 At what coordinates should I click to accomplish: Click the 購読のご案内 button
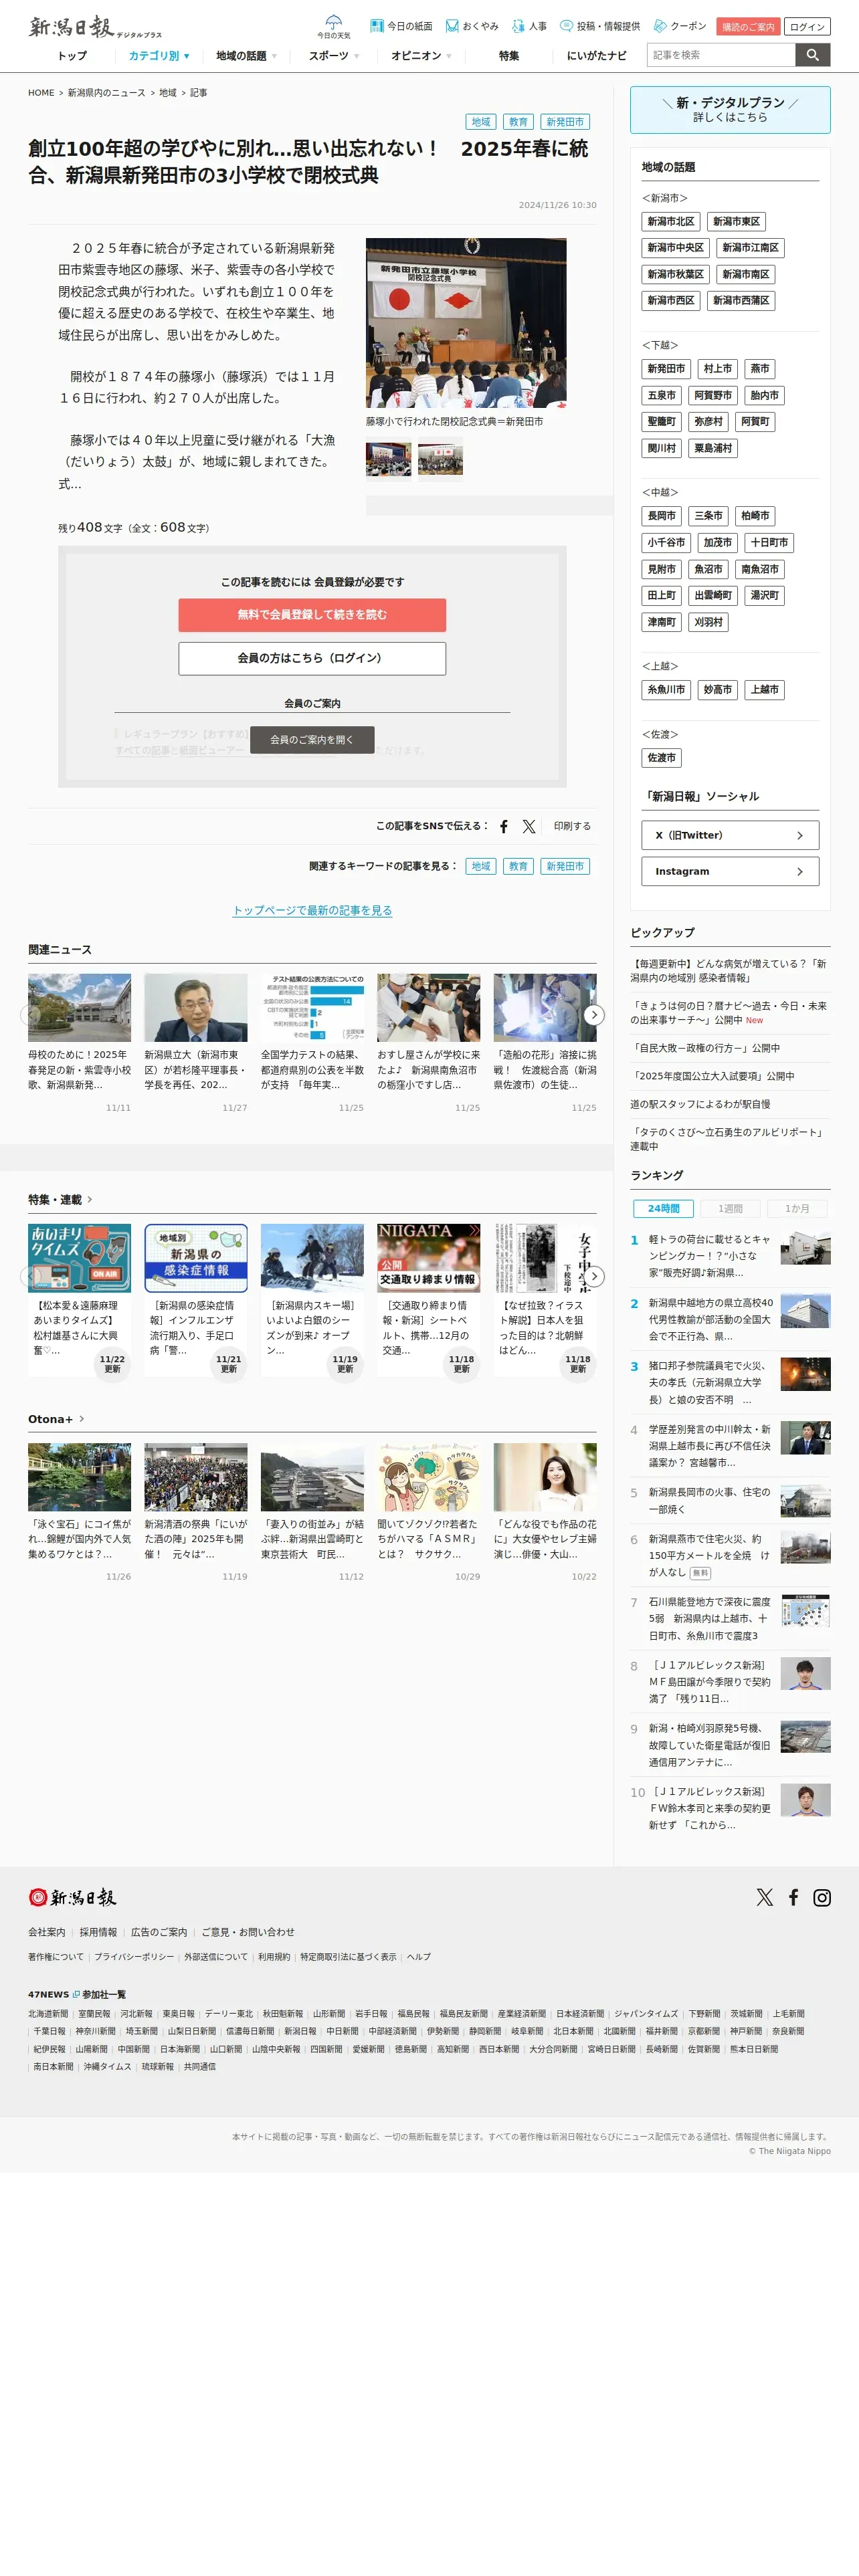pyautogui.click(x=748, y=27)
